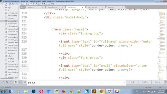The height and width of the screenshot is (94, 167).
Task: Toggle regular expression search option
Action: click(3, 82)
